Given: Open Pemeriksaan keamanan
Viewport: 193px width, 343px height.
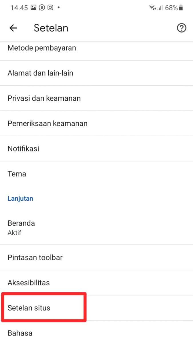Looking at the screenshot, I should (47, 123).
